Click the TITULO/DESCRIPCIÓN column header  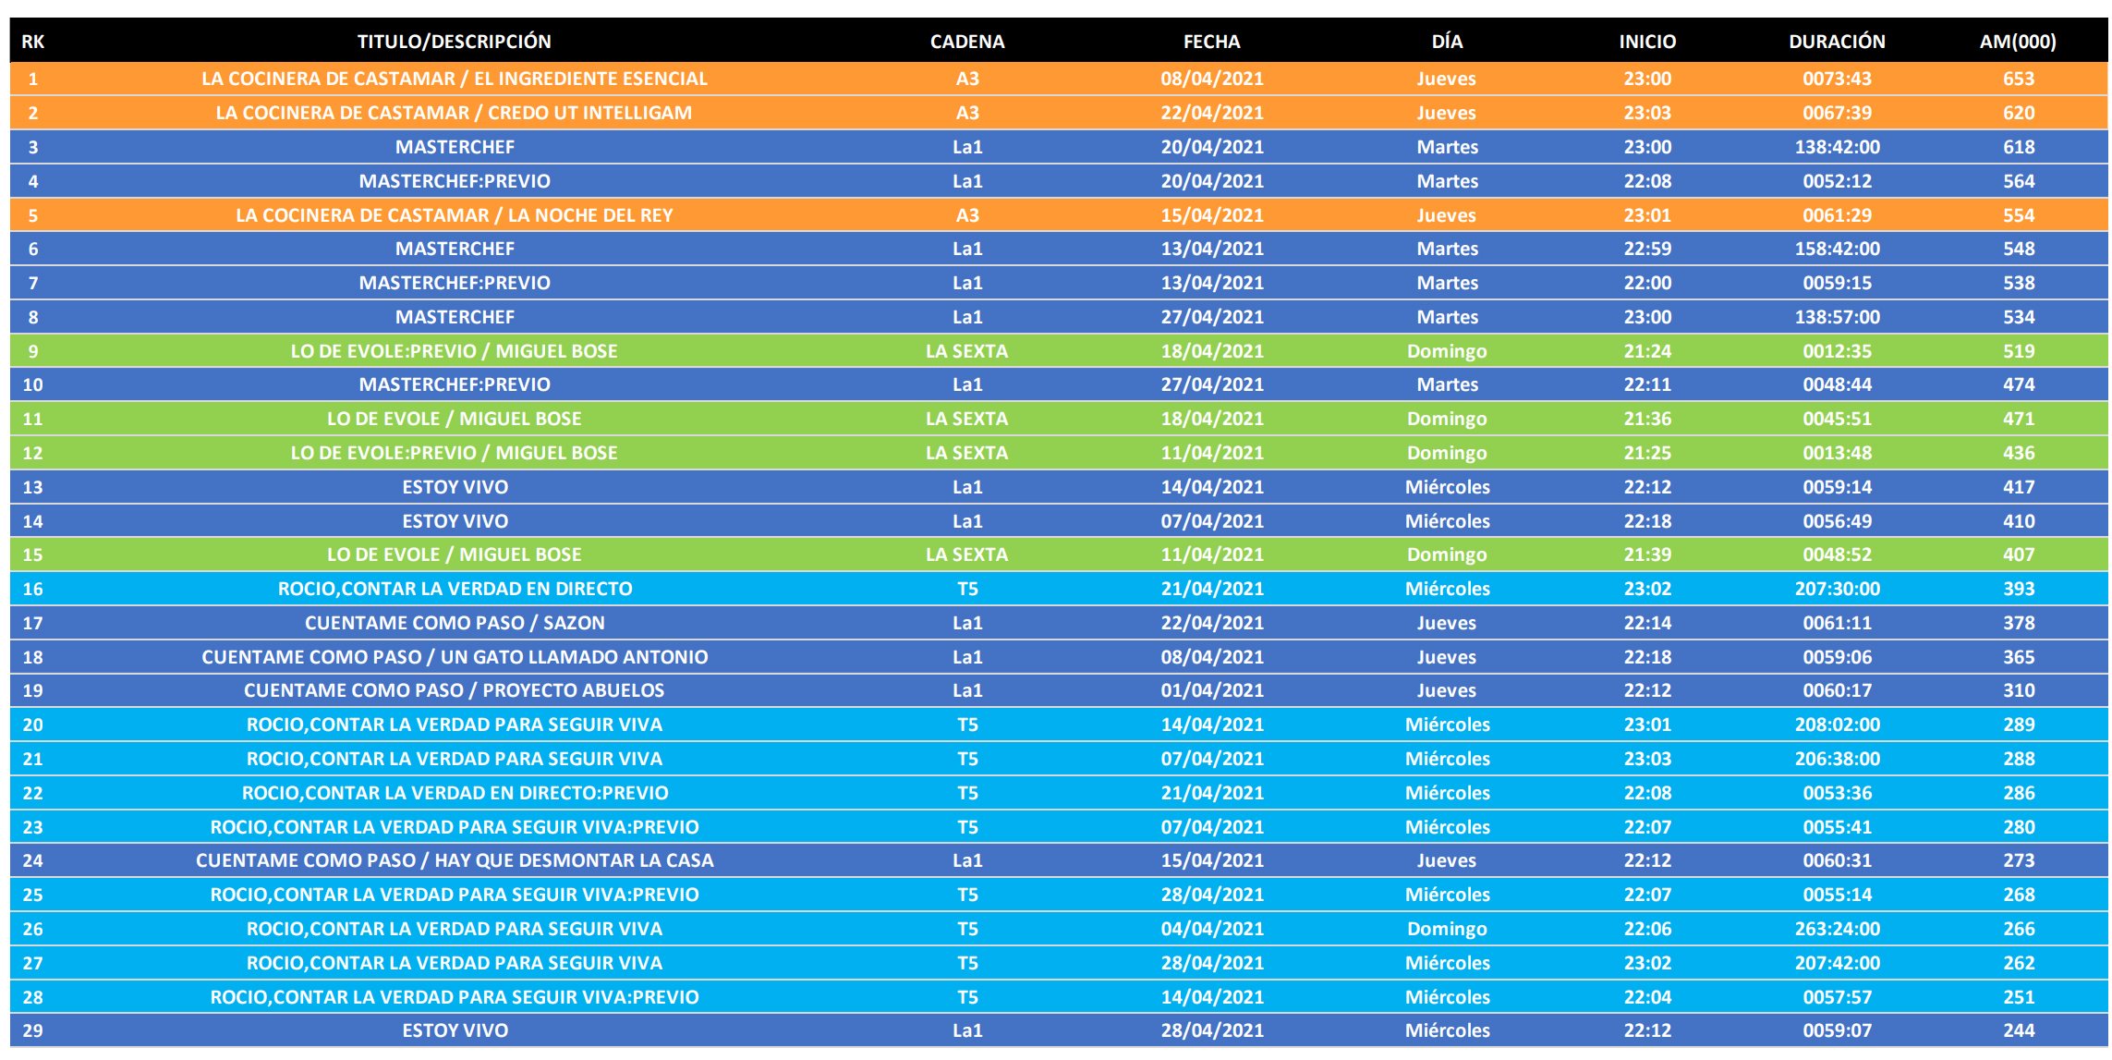(454, 42)
